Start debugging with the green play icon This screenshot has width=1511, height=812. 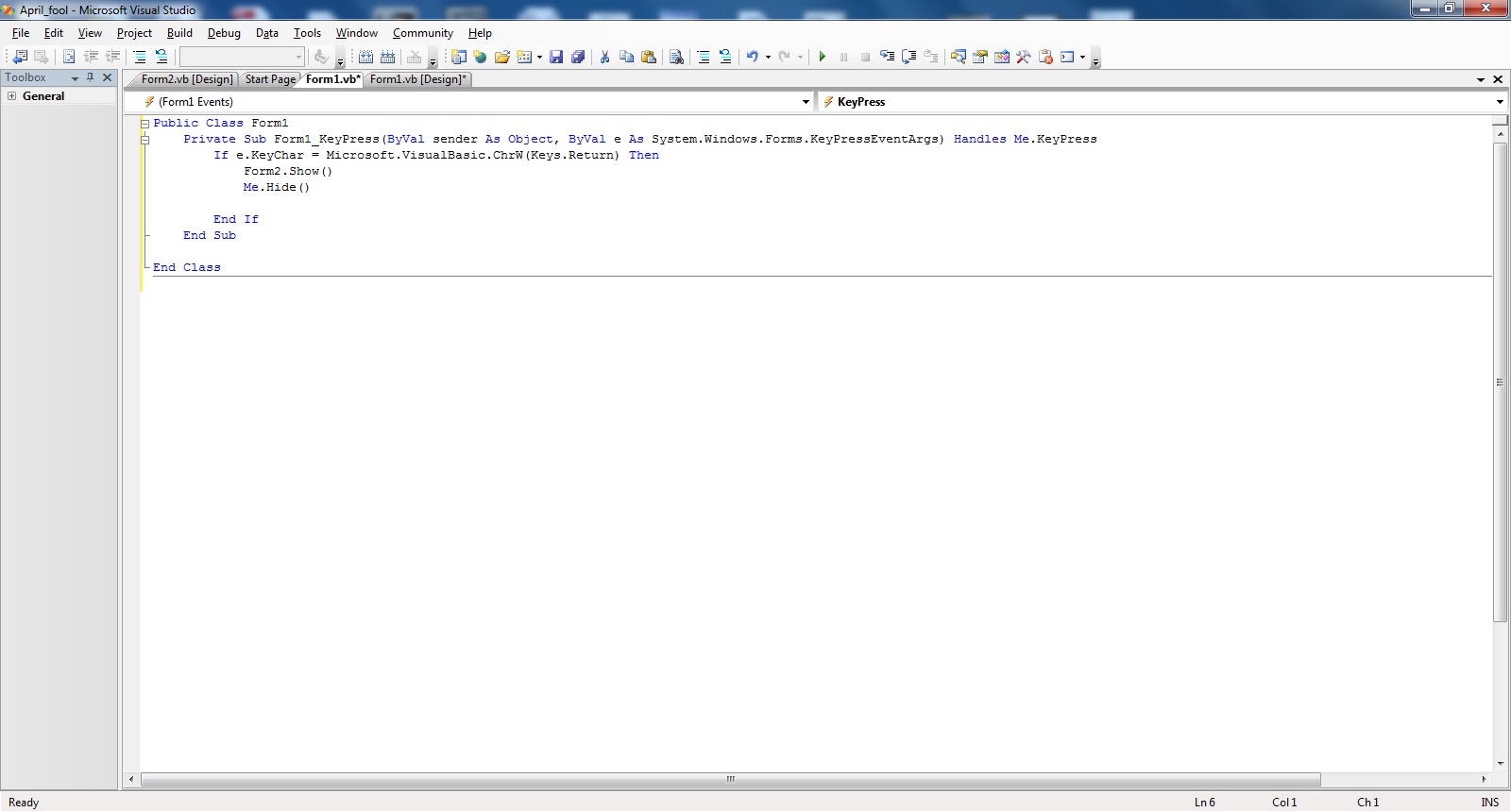click(x=823, y=57)
